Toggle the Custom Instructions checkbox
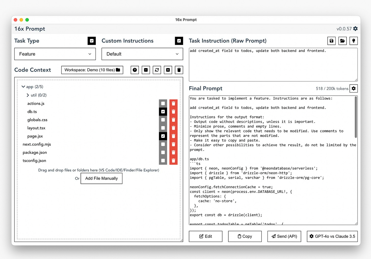The width and height of the screenshot is (371, 259). (179, 41)
